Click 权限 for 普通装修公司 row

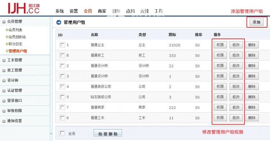(220, 86)
